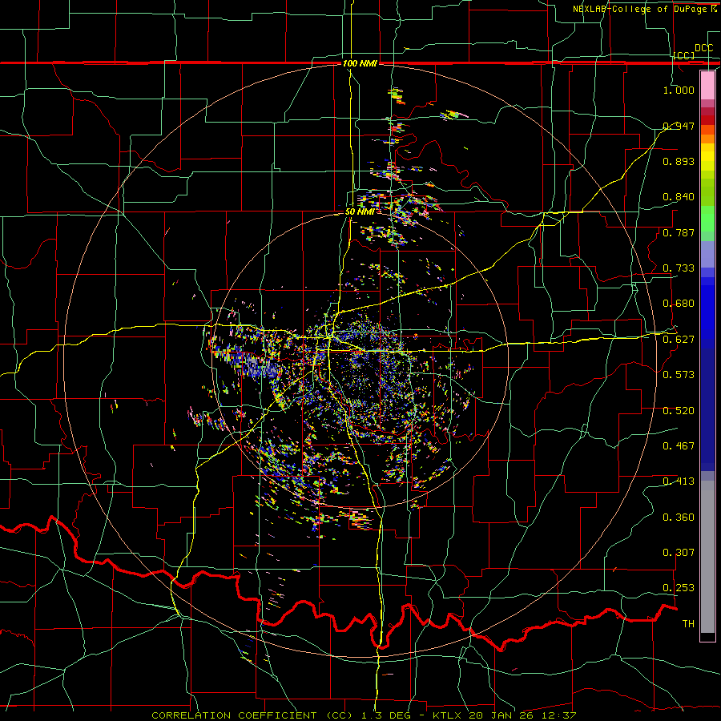The width and height of the screenshot is (721, 721).
Task: Click the 0.307 scale value
Action: point(679,553)
